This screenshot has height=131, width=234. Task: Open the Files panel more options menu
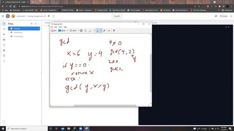click(39, 24)
